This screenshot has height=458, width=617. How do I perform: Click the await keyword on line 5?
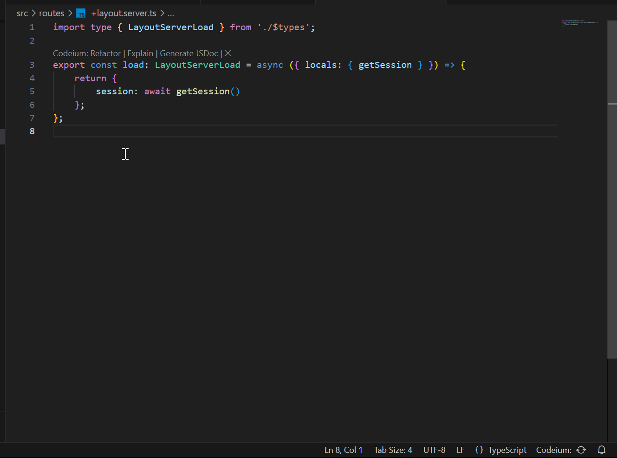pyautogui.click(x=157, y=92)
